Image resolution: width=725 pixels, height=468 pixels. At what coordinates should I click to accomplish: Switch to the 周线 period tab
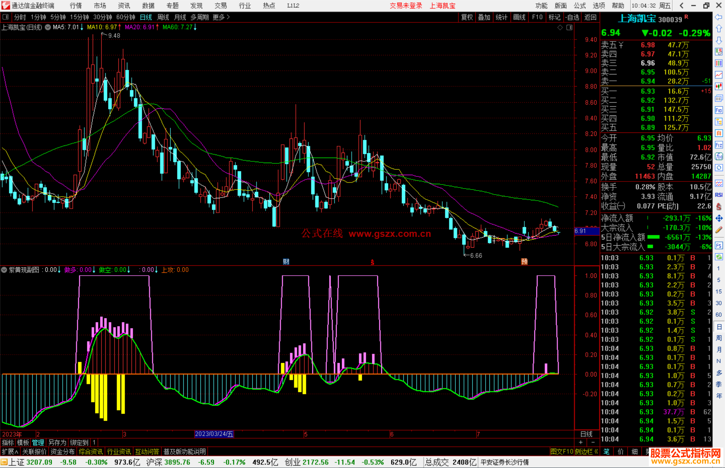pyautogui.click(x=163, y=17)
